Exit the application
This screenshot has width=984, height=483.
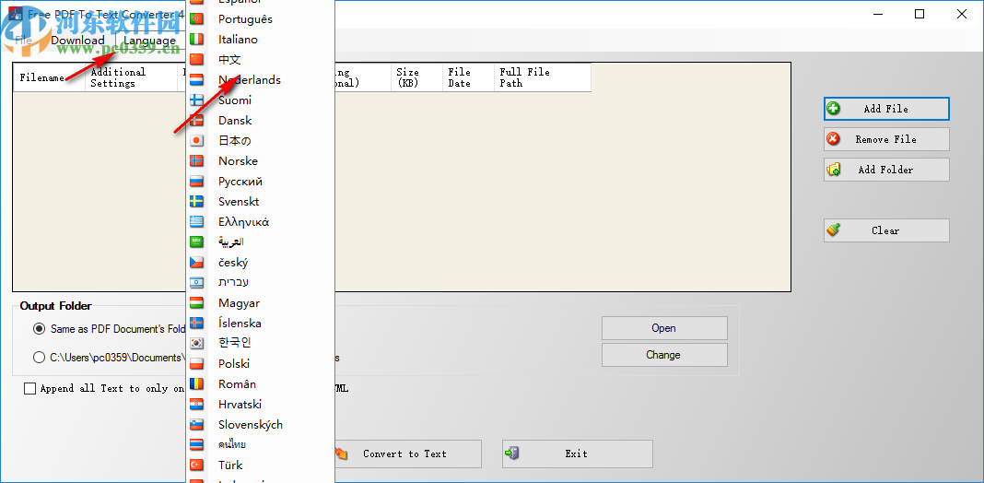[x=578, y=454]
